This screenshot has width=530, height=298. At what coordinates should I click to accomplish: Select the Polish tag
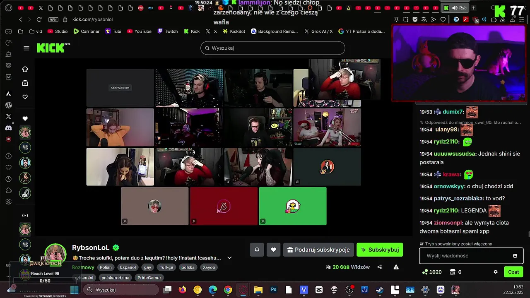106,267
